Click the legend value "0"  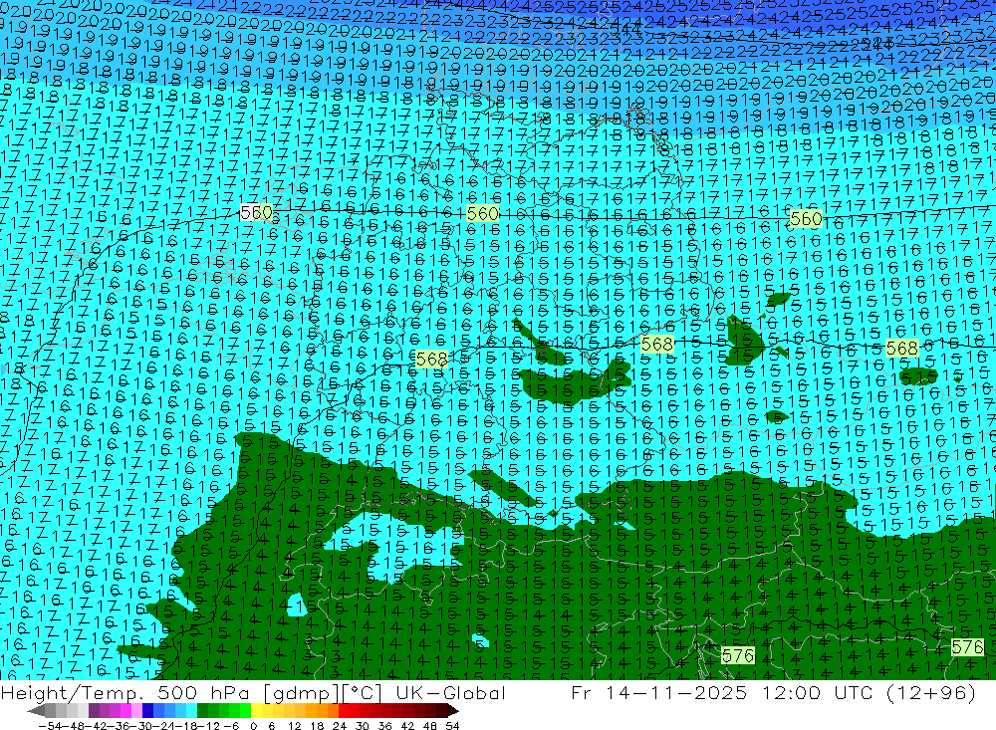click(253, 726)
